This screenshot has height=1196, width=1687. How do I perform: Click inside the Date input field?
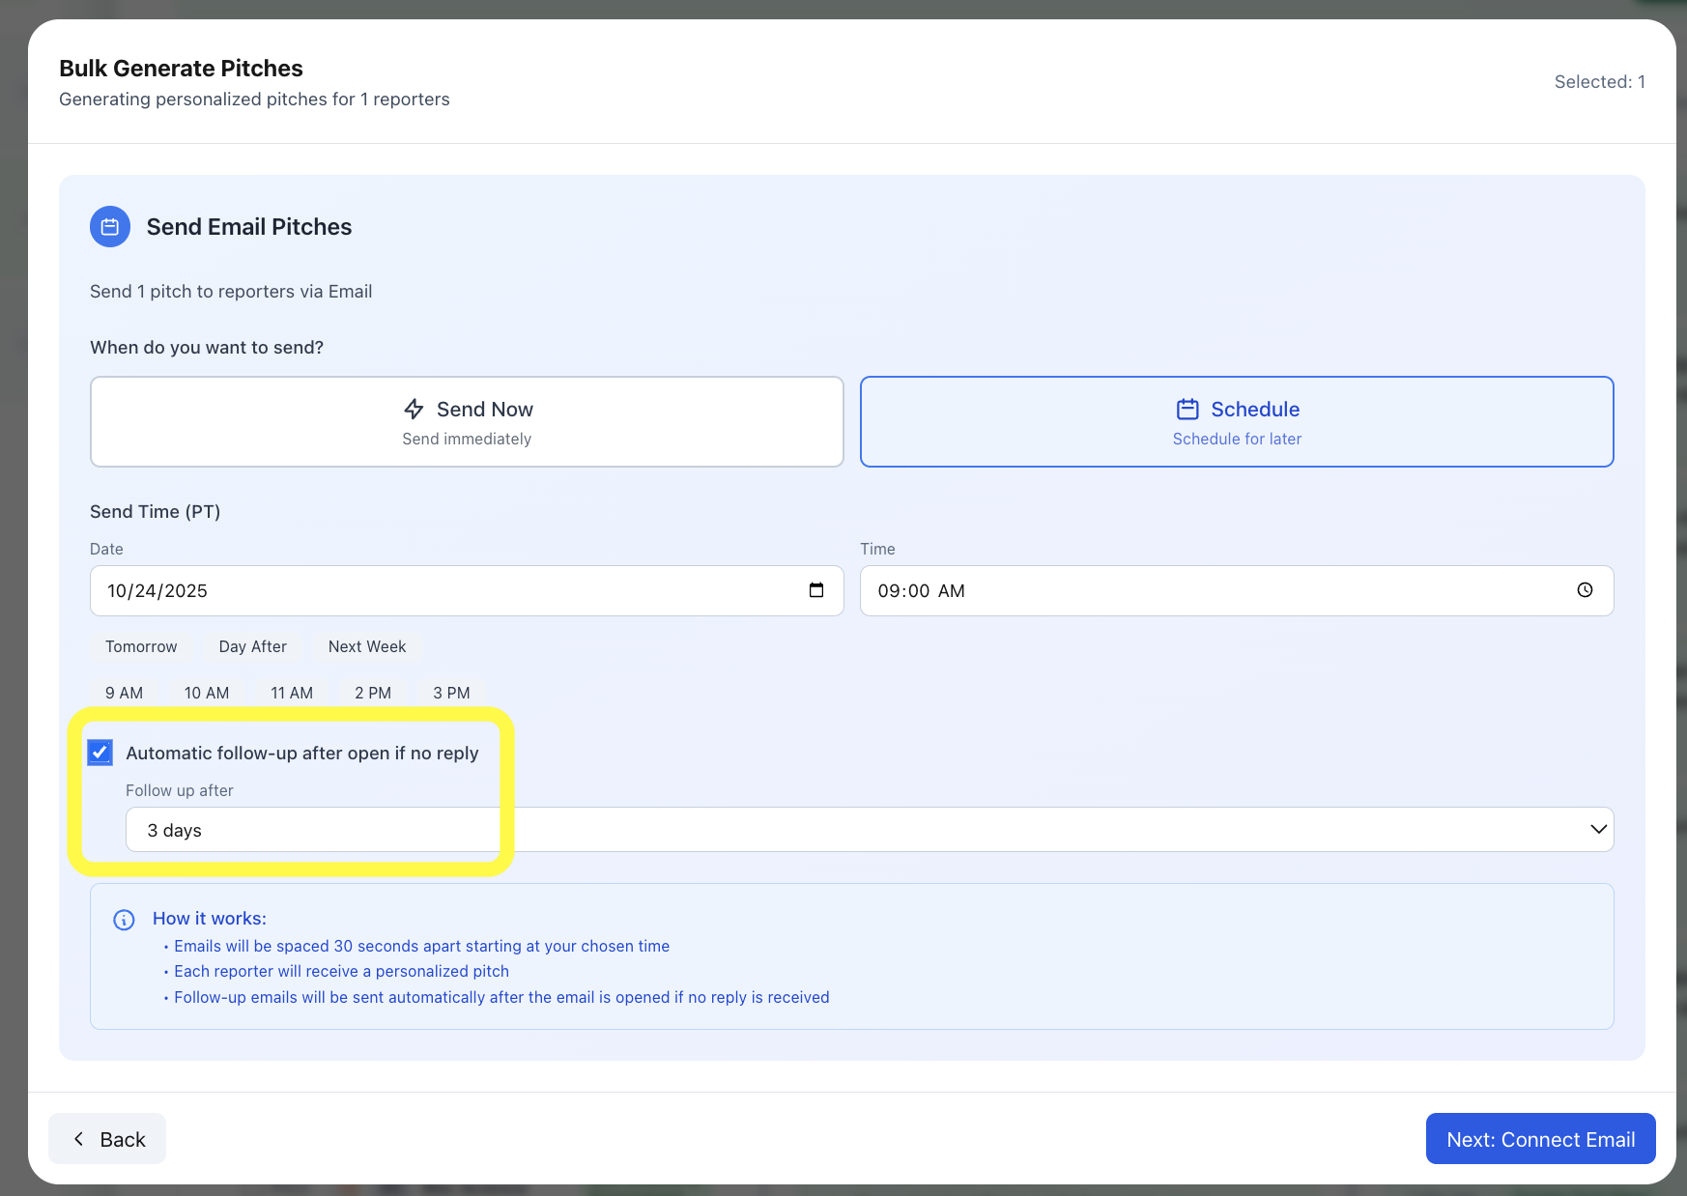point(386,590)
